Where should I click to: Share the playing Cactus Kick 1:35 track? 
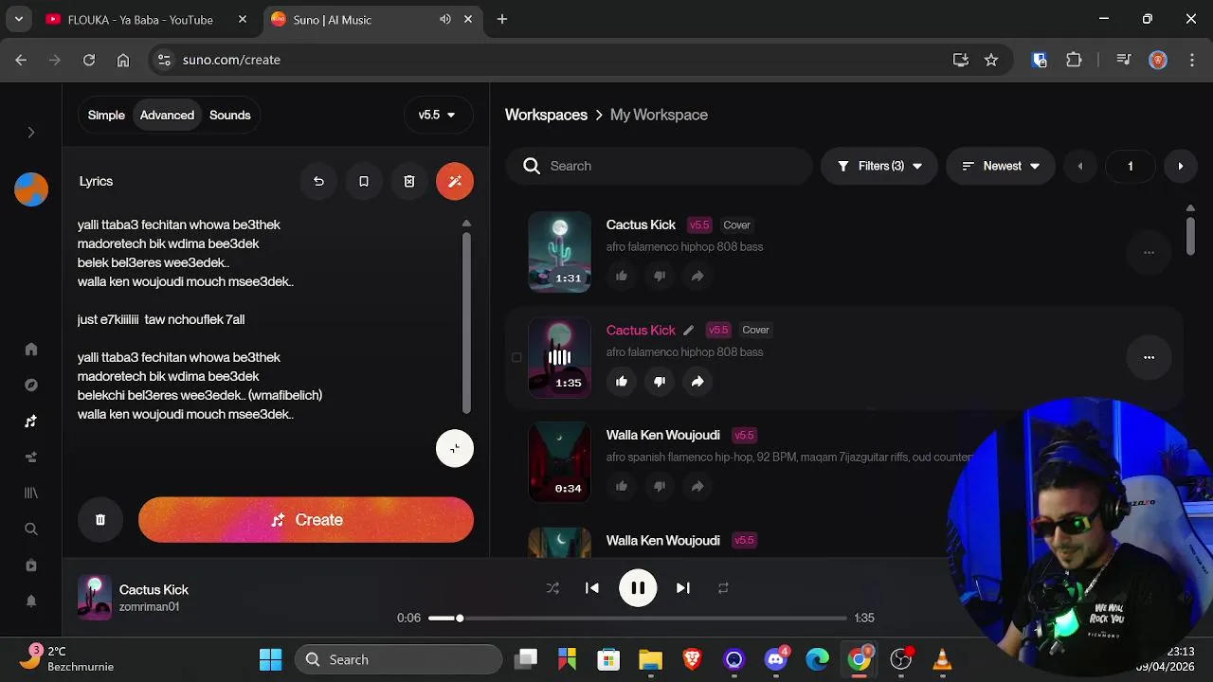697,381
